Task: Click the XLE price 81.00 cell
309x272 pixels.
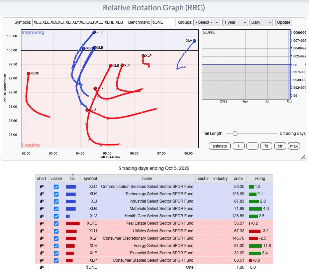Action: click(x=238, y=246)
